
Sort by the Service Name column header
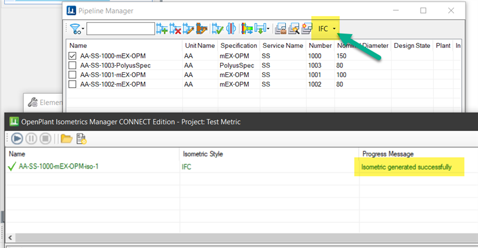pyautogui.click(x=283, y=45)
